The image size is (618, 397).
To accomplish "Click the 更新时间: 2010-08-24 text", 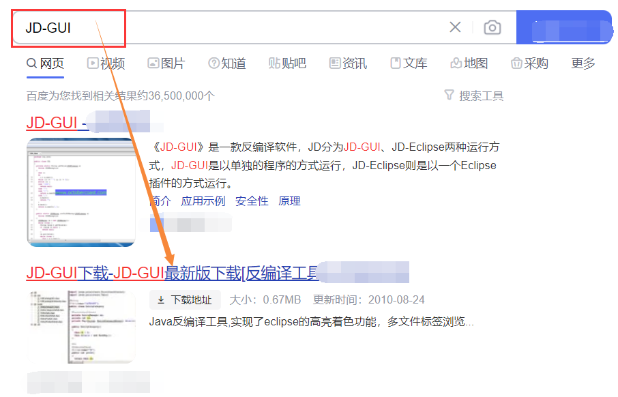I will 369,300.
